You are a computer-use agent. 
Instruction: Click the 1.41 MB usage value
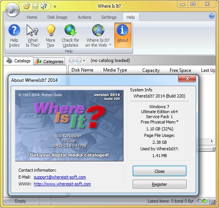(x=159, y=156)
